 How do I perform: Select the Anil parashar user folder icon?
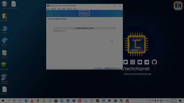point(5,17)
